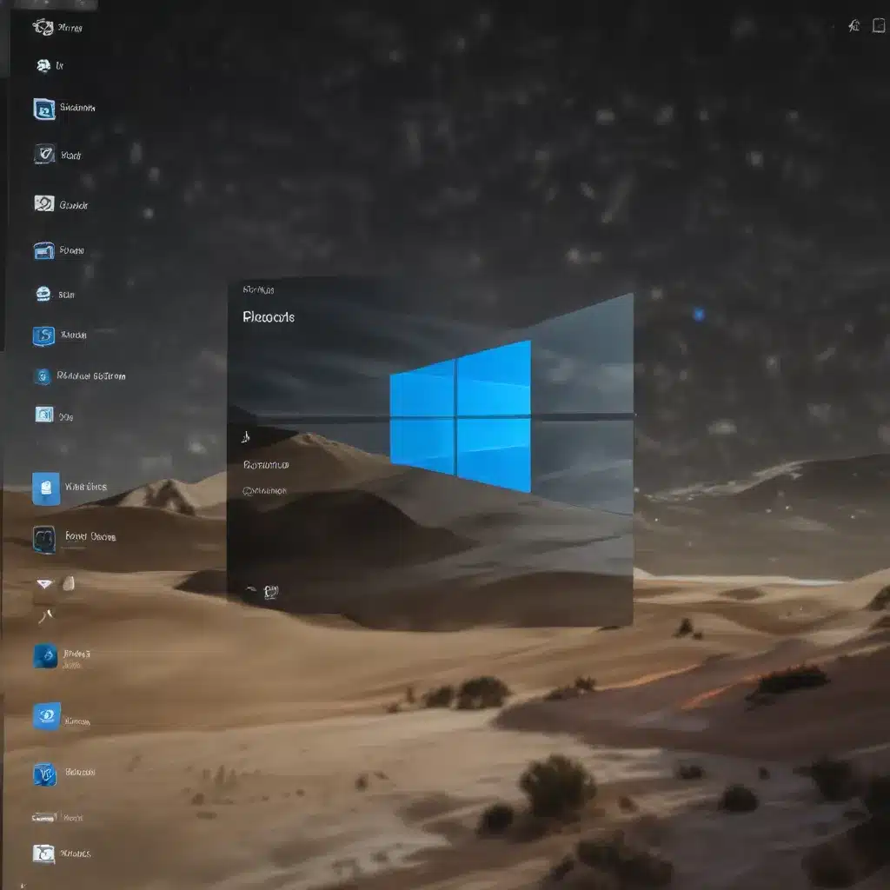Click the large heading text inside the center panel

point(269,316)
